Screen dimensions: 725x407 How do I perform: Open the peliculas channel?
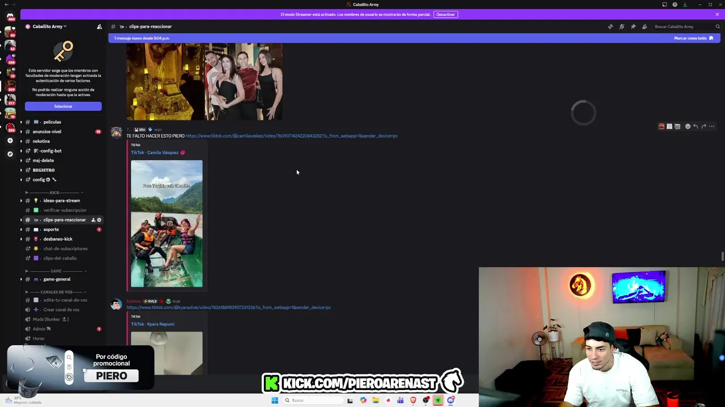(x=63, y=122)
